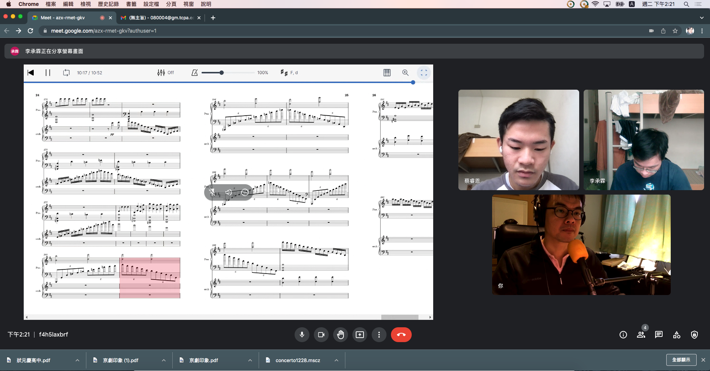Mute the presentation audio via overlay
Image resolution: width=710 pixels, height=371 pixels.
click(229, 192)
